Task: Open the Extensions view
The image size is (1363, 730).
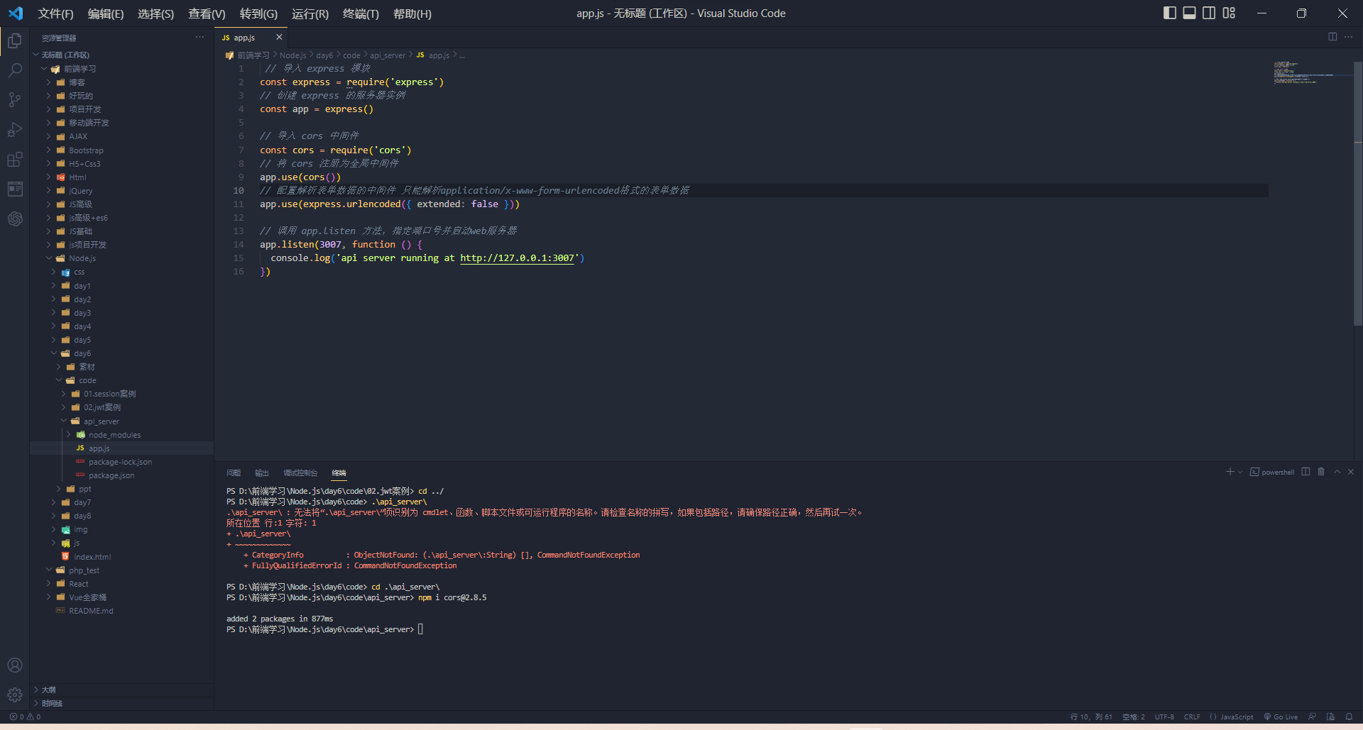Action: pos(15,160)
